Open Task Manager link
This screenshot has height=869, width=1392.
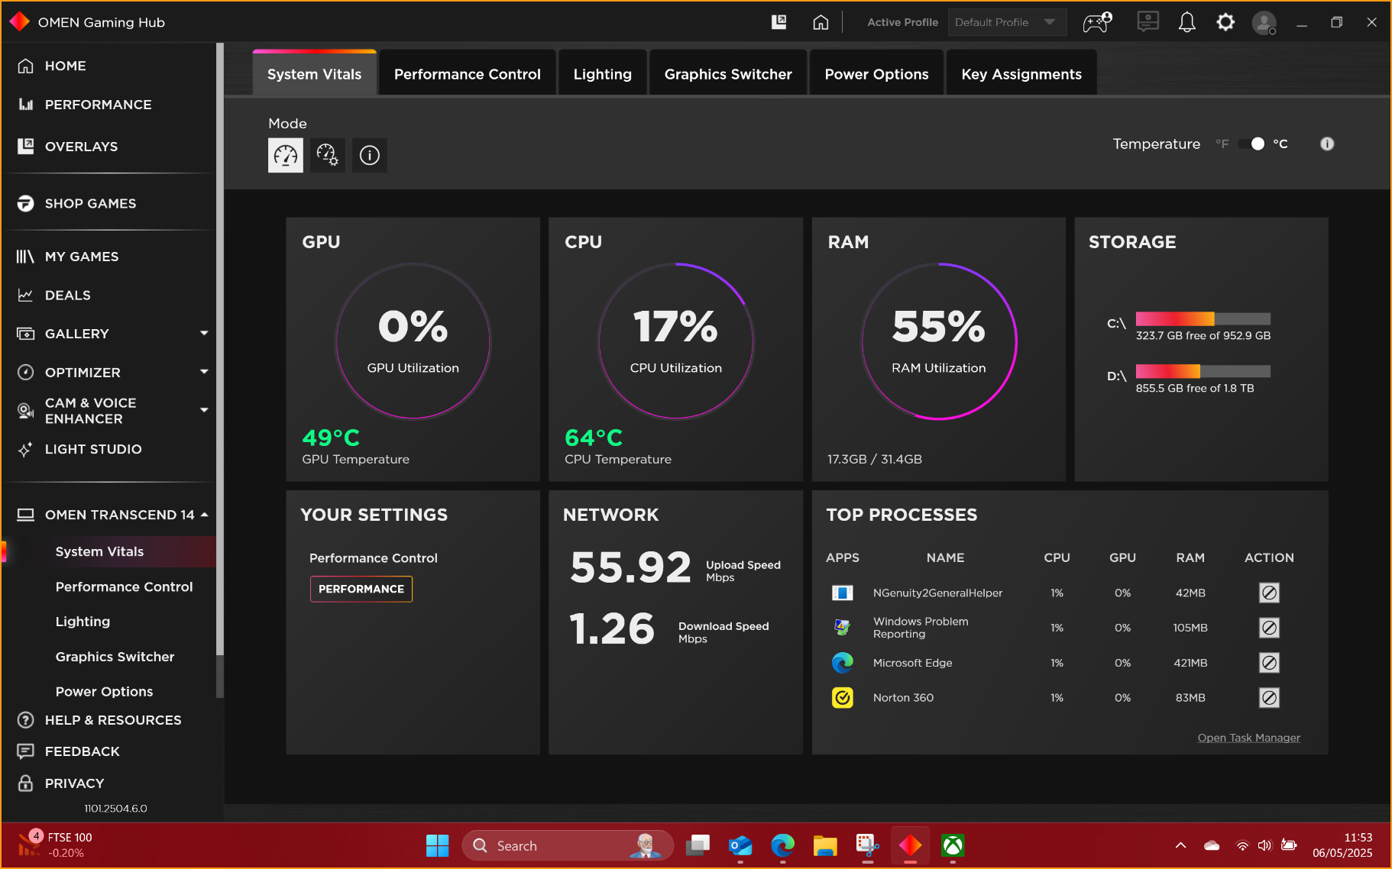pyautogui.click(x=1248, y=738)
